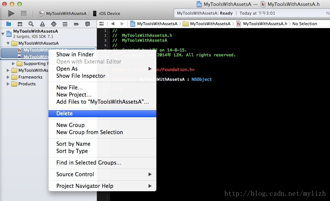The height and width of the screenshot is (201, 330).
Task: Open the Project navigator folder icon
Action: pos(8,24)
